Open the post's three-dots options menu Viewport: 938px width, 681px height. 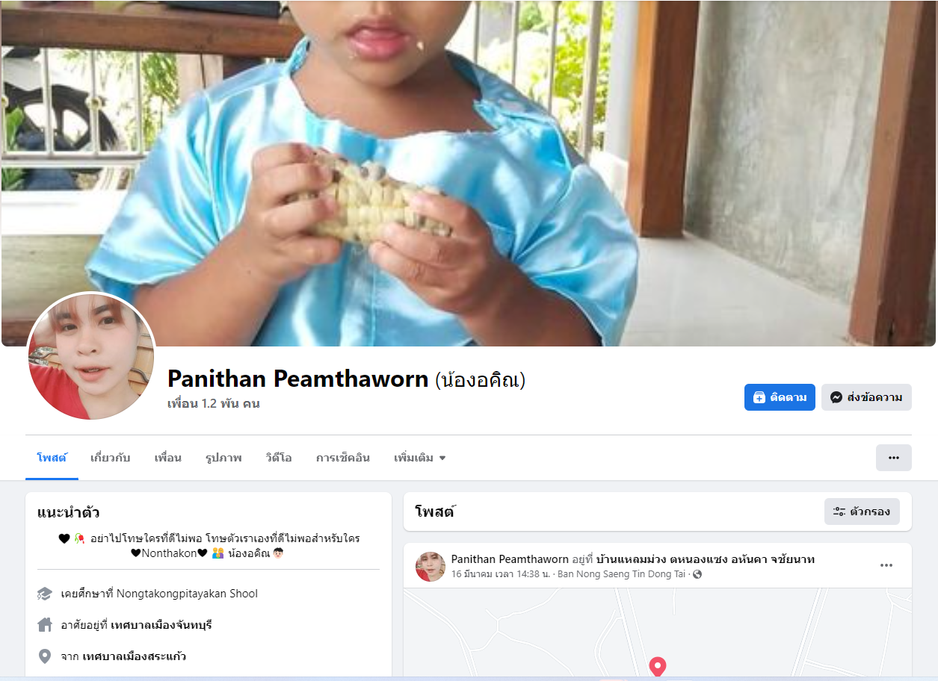[x=886, y=565]
